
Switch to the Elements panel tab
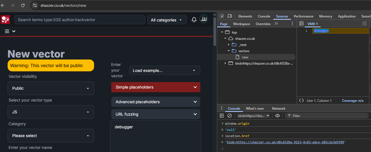coord(245,16)
